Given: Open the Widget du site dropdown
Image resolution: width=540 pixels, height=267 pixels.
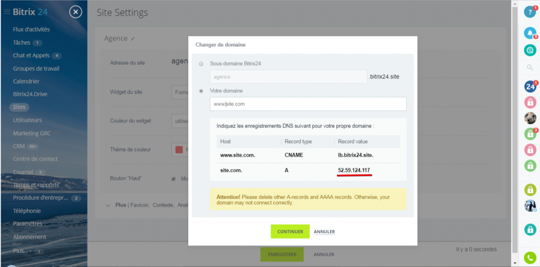Looking at the screenshot, I should pos(180,92).
